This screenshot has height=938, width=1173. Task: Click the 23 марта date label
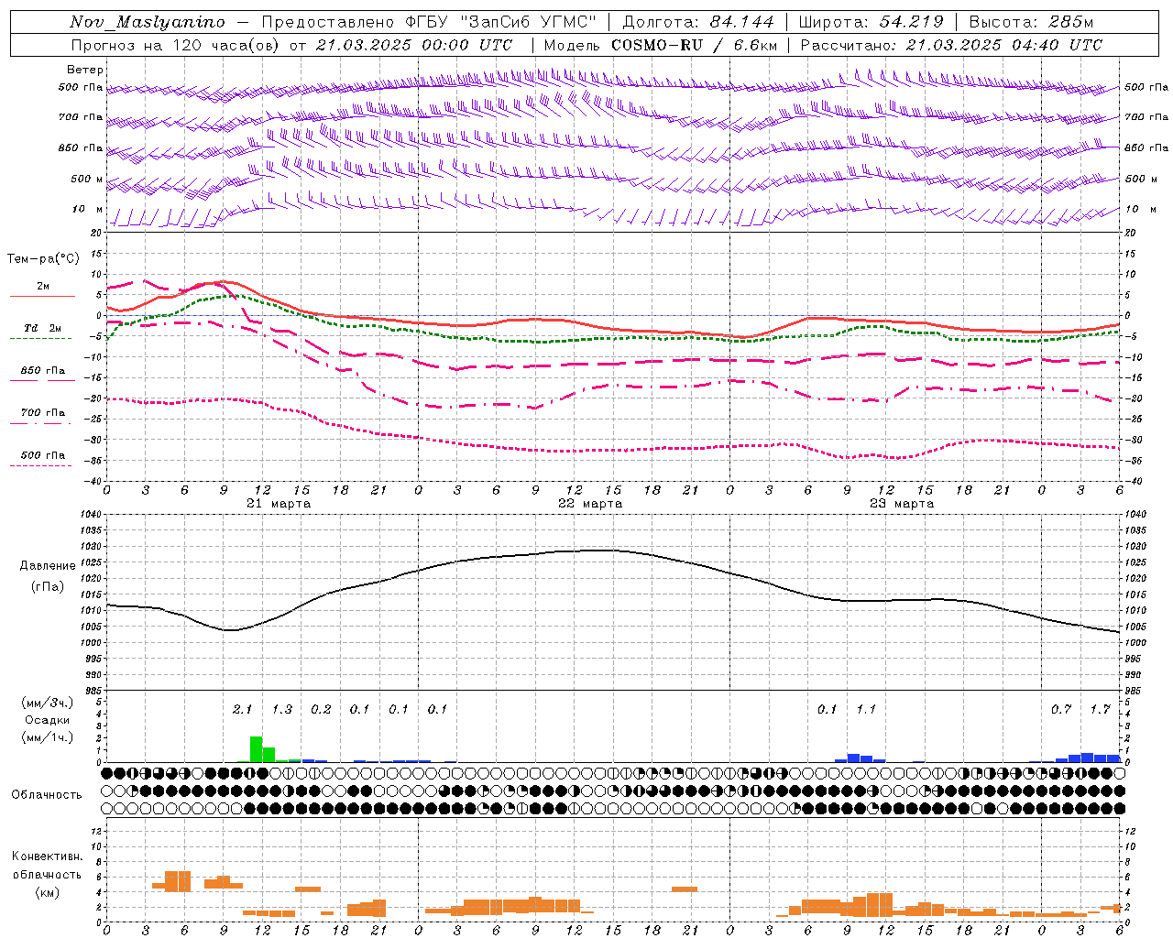tap(902, 504)
